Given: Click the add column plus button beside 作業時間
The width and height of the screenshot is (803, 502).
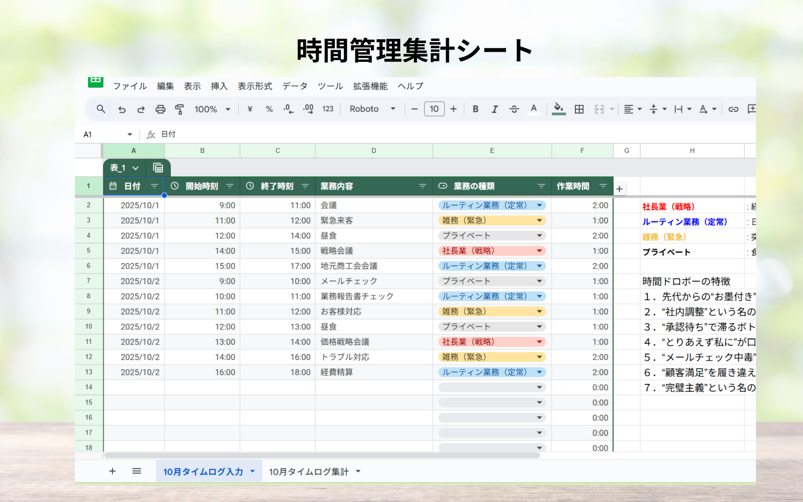Looking at the screenshot, I should [x=620, y=189].
